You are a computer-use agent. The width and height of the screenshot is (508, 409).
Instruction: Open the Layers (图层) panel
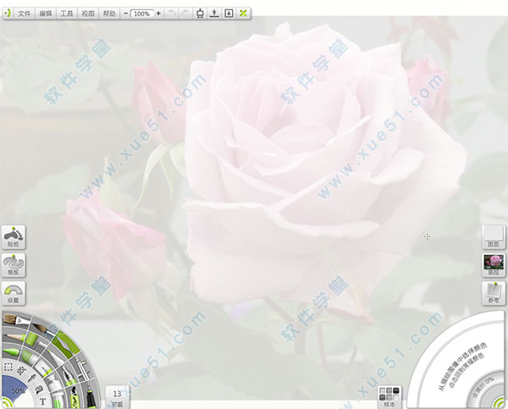click(x=493, y=237)
